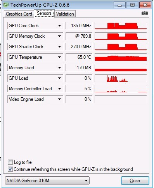Select the Sensors tab
The image size is (154, 188).
44,13
